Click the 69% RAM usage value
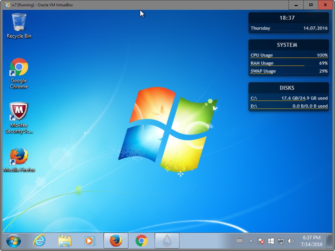 pyautogui.click(x=323, y=63)
